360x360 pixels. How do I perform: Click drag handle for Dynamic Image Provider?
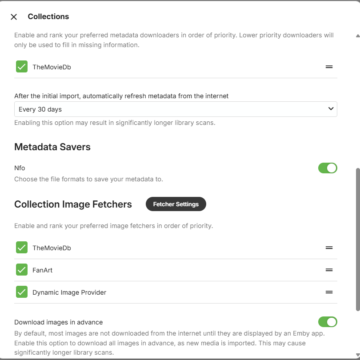tap(329, 292)
